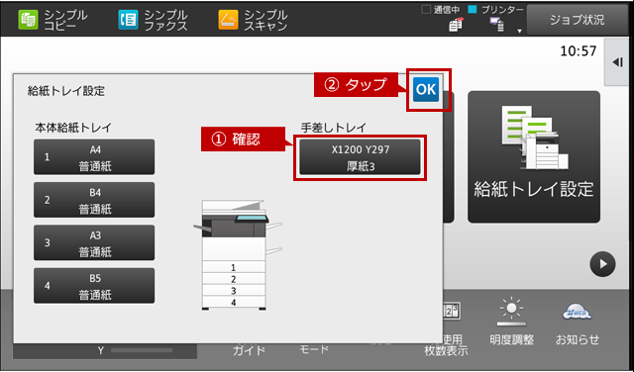Open the Job Status (ジョブ状況) button
This screenshot has height=372, width=634.
pyautogui.click(x=577, y=20)
